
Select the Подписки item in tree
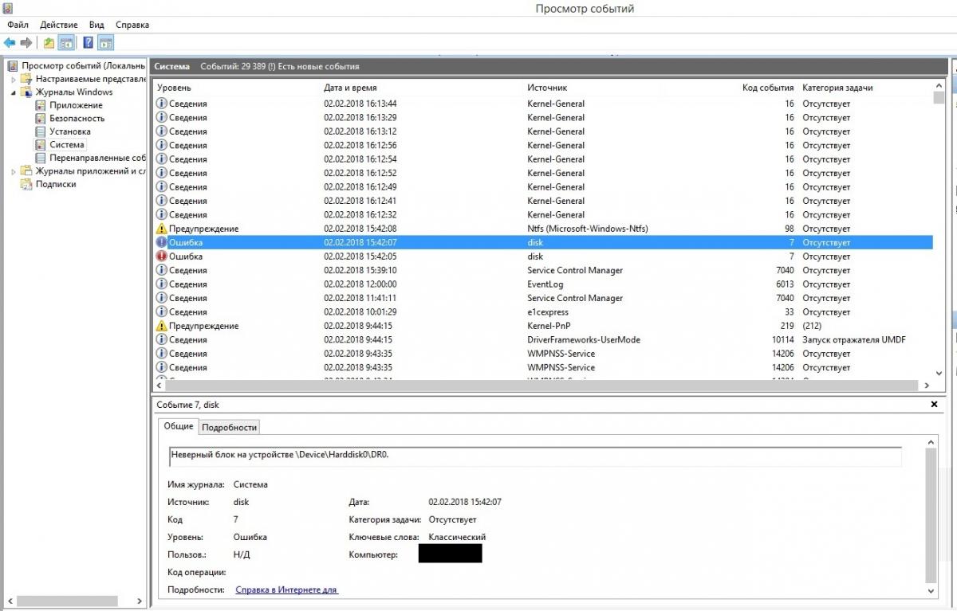[x=56, y=184]
